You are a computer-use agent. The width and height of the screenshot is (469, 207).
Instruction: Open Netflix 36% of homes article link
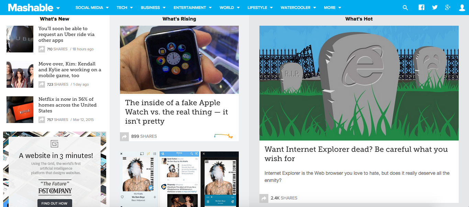coord(67,105)
